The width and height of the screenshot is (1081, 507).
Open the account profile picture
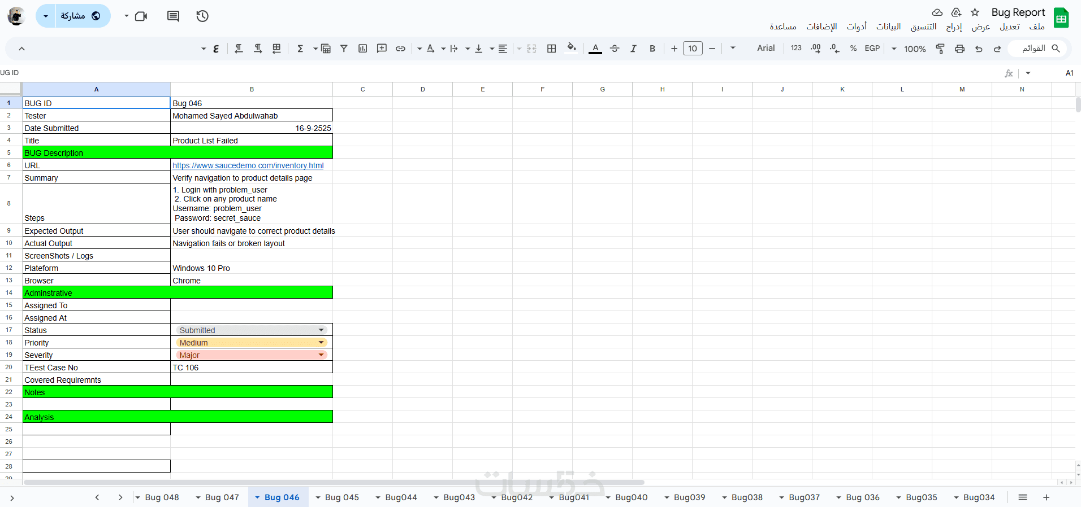click(x=16, y=16)
